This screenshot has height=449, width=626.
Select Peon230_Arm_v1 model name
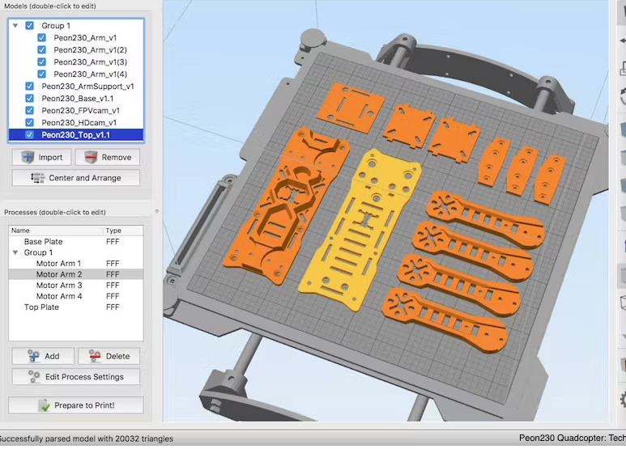point(85,38)
